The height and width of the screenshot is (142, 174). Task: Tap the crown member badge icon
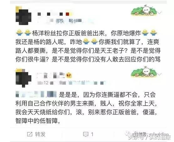point(69,76)
